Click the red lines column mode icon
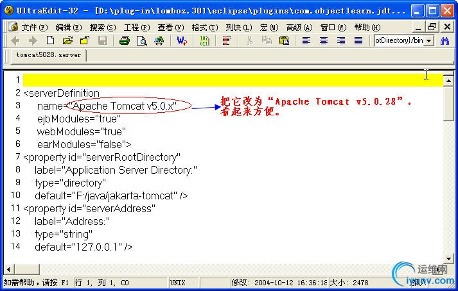Viewport: 458px width, 291px height. pyautogui.click(x=227, y=40)
